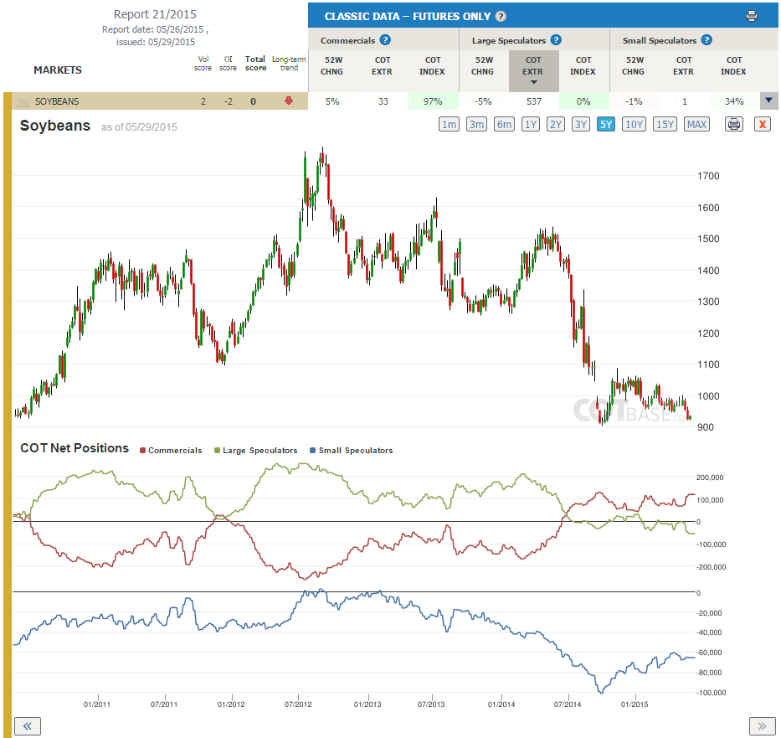Print the Soybeans chart via printer button
Screen dimensions: 781x738
(x=733, y=124)
